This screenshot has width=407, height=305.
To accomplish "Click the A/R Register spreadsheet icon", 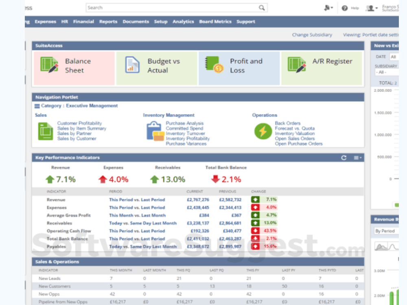I will coord(297,65).
